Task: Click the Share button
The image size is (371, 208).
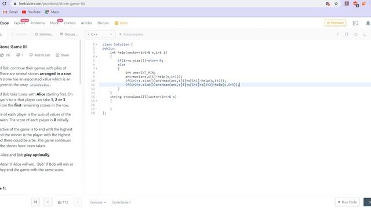Action: [x=62, y=55]
